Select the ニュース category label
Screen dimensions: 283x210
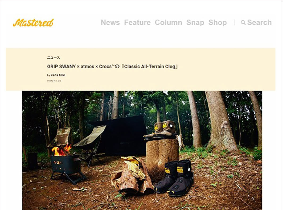pos(54,57)
